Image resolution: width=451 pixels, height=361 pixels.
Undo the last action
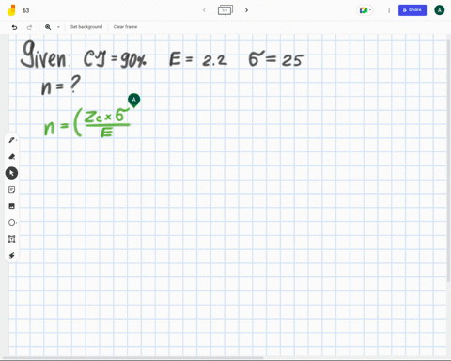coord(14,27)
